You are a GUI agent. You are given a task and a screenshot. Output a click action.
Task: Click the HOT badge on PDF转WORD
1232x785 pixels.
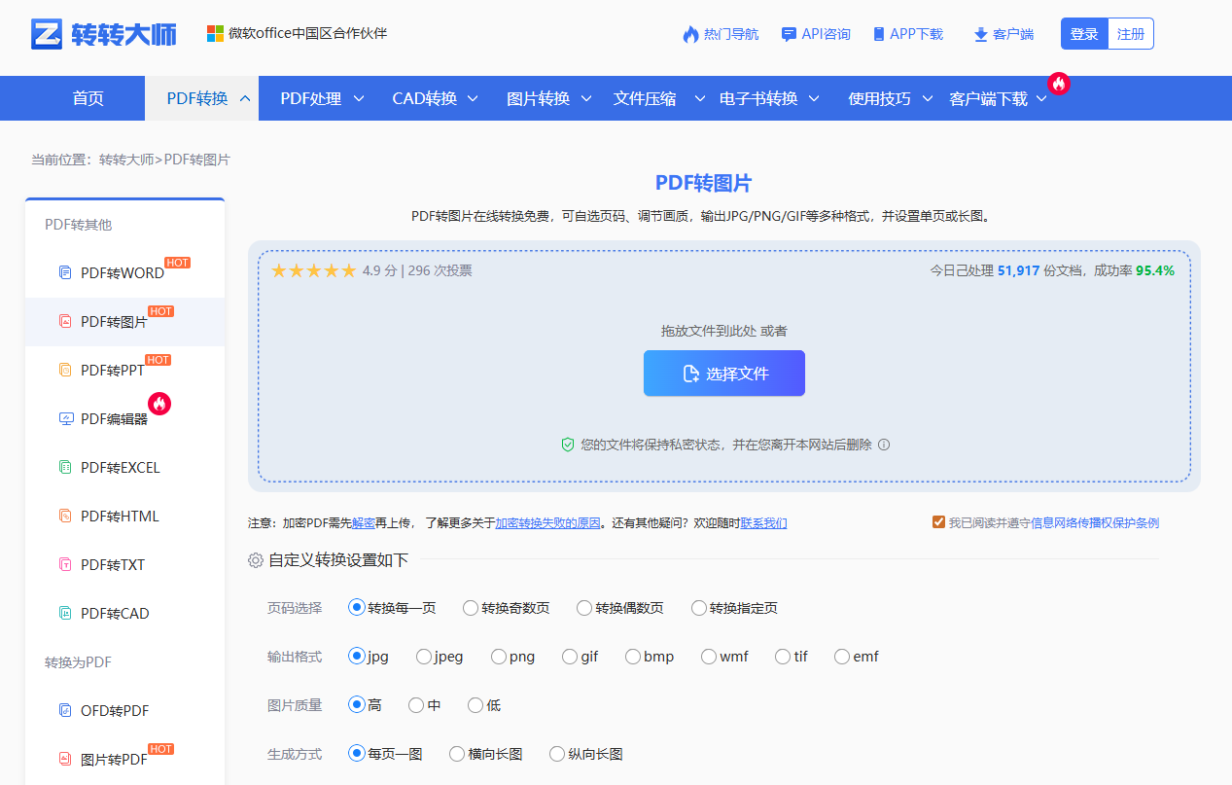point(177,263)
